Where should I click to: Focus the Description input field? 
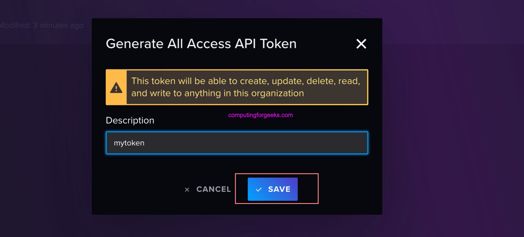(x=237, y=143)
